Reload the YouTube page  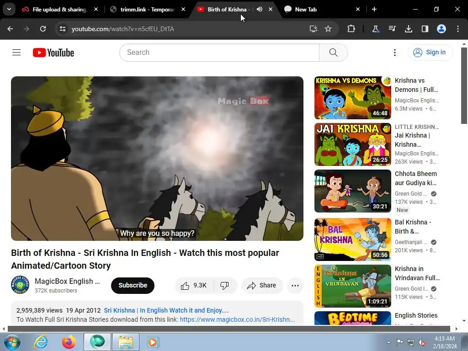coord(43,29)
